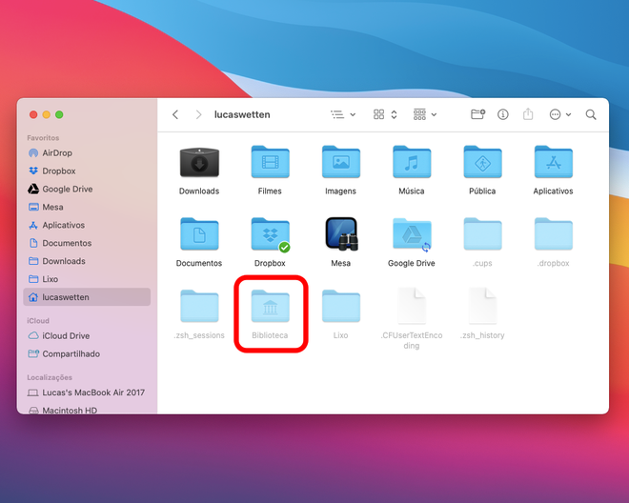
Task: Click the Share icon in toolbar
Action: (x=528, y=114)
